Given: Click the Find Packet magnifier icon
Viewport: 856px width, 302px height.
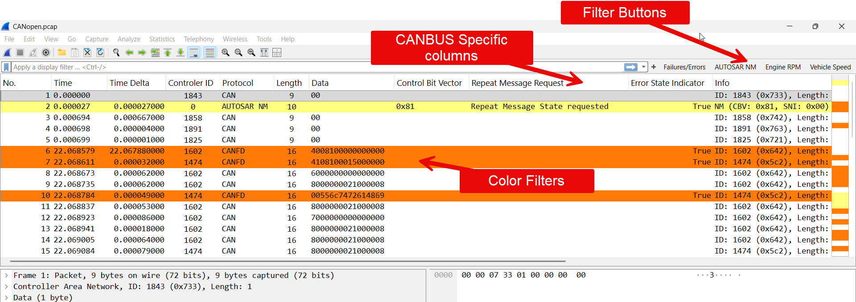Looking at the screenshot, I should click(x=116, y=52).
